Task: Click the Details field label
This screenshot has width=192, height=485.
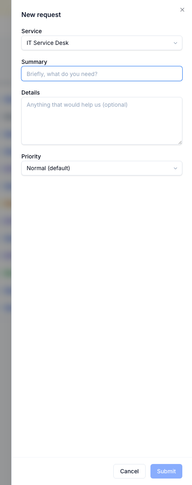Action: click(x=31, y=93)
